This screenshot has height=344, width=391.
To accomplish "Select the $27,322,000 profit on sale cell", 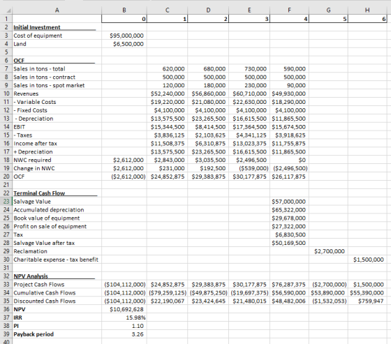I will pyautogui.click(x=289, y=226).
